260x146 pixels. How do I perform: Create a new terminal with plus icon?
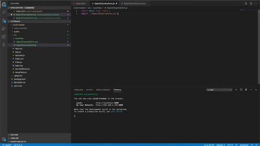coord(236,90)
